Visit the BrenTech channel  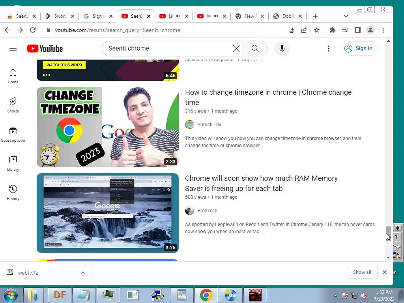(208, 211)
